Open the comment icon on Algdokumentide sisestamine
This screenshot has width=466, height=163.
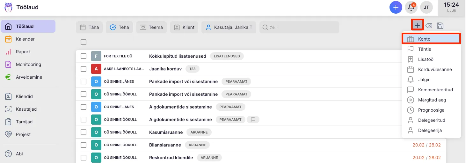pyautogui.click(x=253, y=120)
